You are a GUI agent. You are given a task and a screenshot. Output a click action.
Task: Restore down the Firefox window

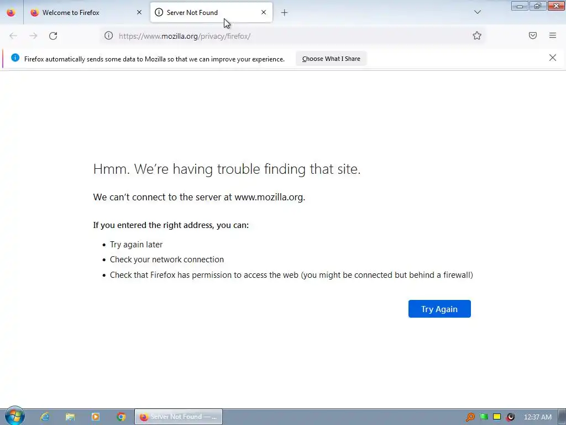pos(537,6)
